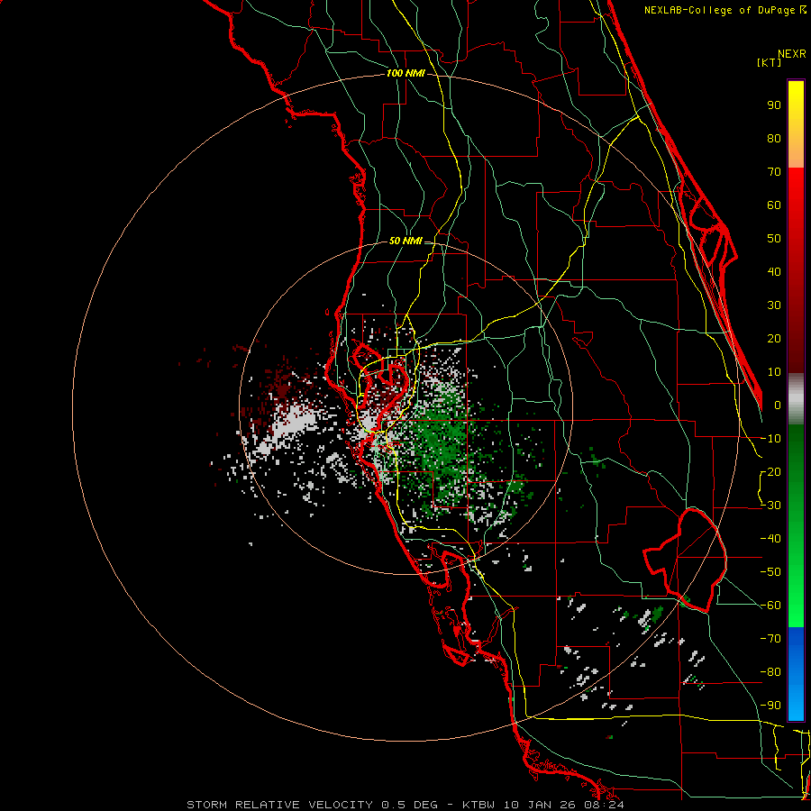Select the 30 value on the velocity scale
Viewport: 811px width, 811px height.
click(774, 305)
